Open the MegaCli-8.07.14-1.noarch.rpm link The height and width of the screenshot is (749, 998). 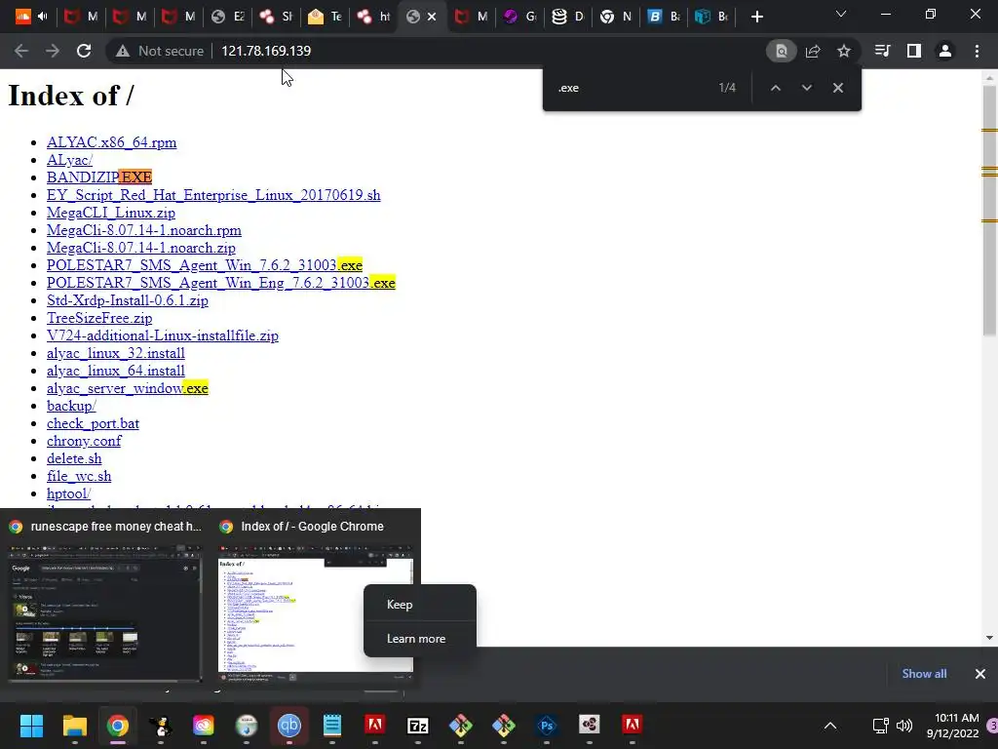tap(144, 230)
